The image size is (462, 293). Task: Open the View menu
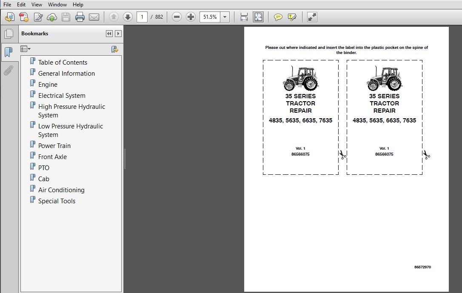point(37,4)
